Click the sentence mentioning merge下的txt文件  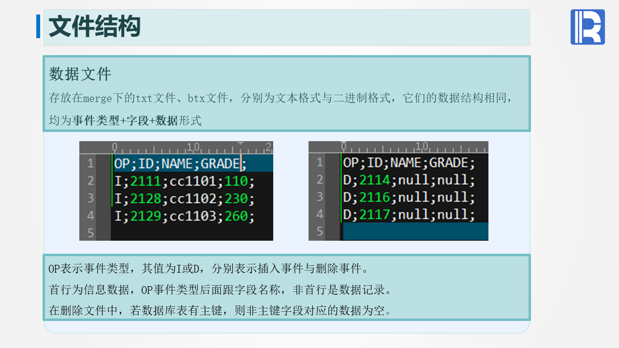click(x=280, y=98)
